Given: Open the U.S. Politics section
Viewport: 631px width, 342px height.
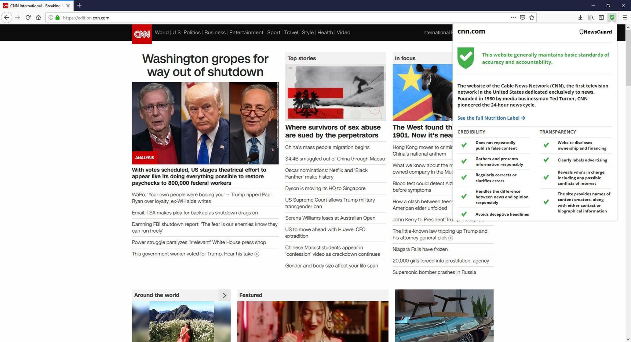Looking at the screenshot, I should [186, 32].
